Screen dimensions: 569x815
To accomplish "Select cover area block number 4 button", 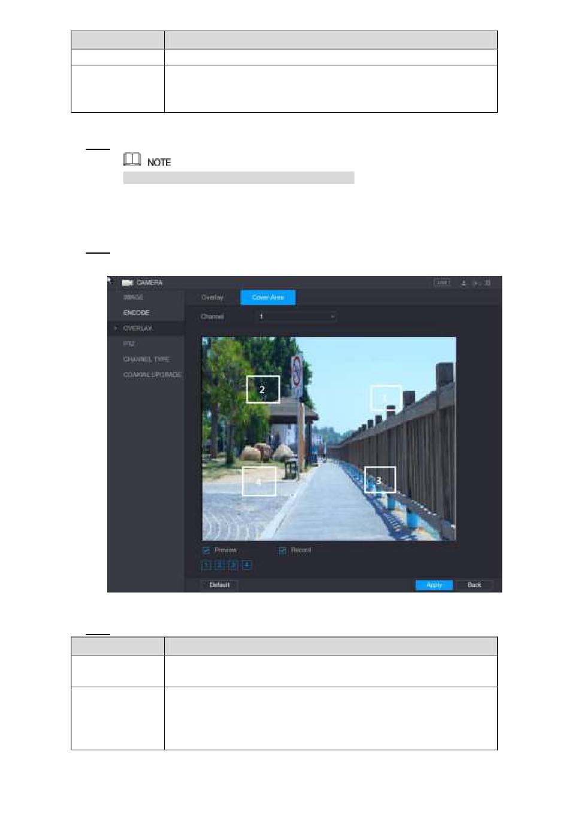I will click(x=247, y=565).
